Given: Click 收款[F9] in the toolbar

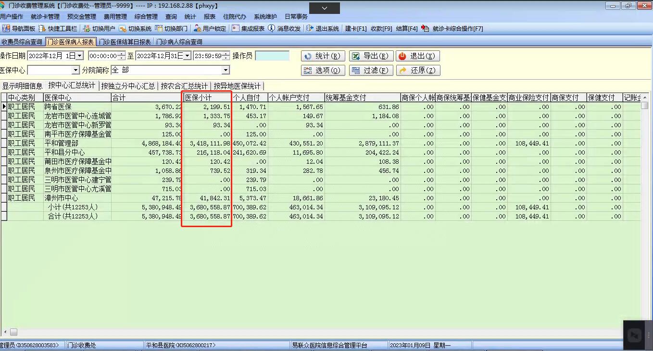Looking at the screenshot, I should click(x=381, y=28).
